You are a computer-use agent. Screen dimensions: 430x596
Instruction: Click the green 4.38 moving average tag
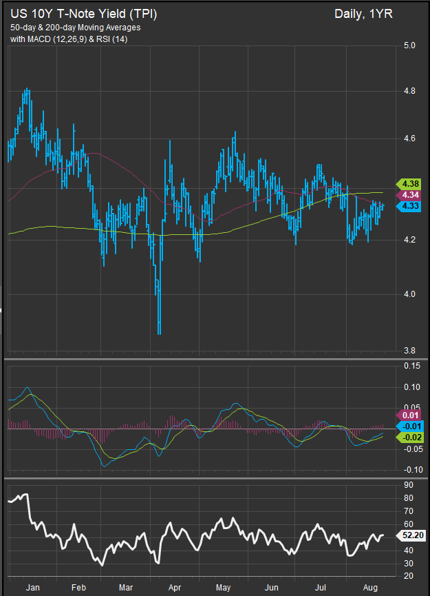pos(409,184)
